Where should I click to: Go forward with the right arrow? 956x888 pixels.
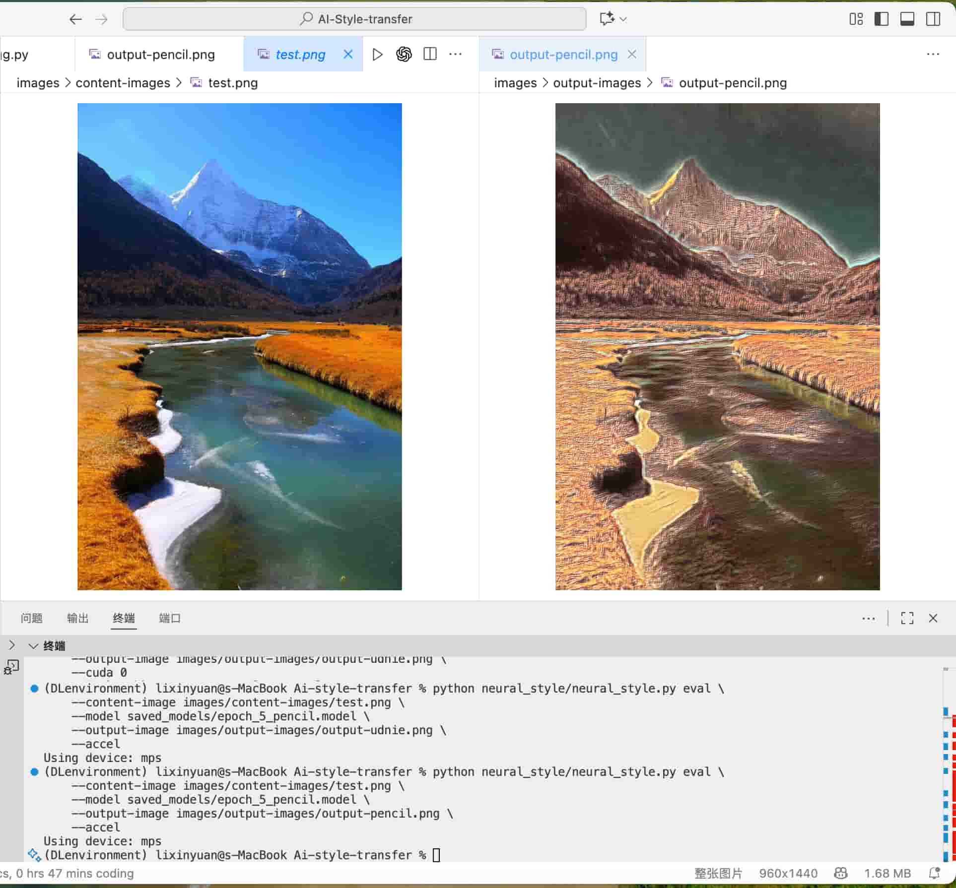click(x=101, y=19)
